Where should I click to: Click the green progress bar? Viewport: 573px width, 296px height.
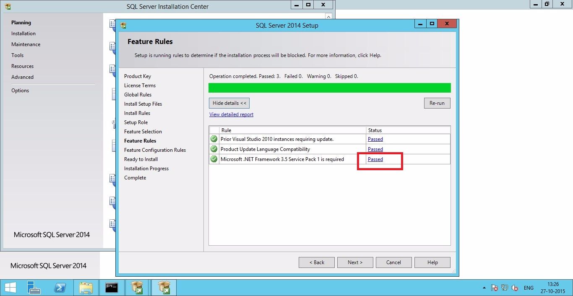pyautogui.click(x=330, y=88)
